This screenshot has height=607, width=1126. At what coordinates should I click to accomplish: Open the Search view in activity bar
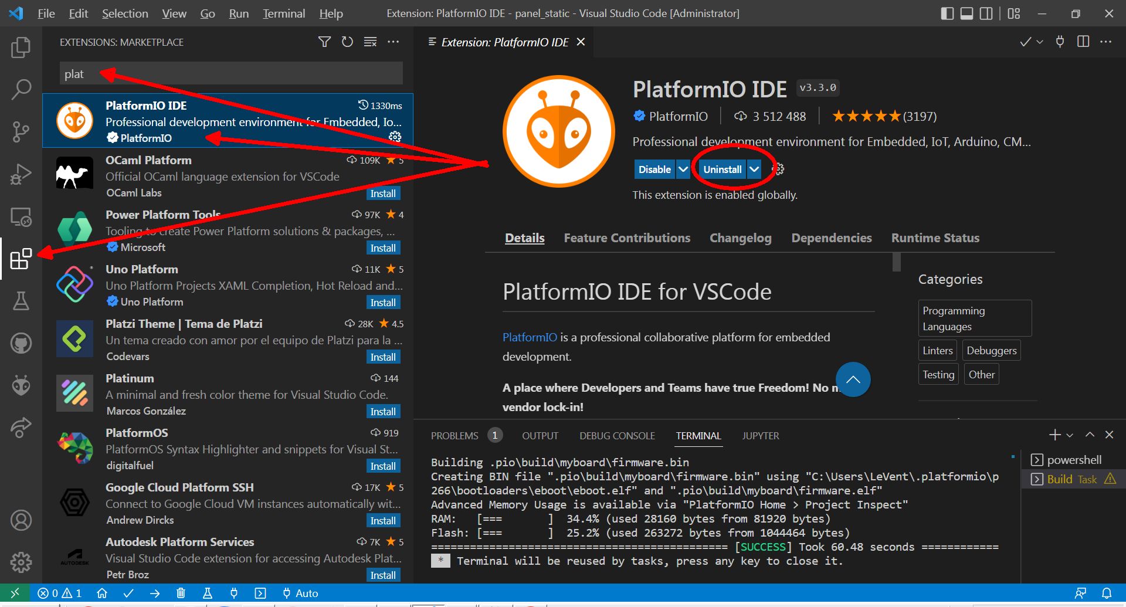[21, 90]
